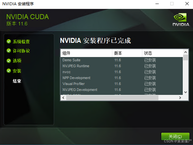The image size is (193, 145).
Task: Click the horizontal scrollbar left arrow
Action: [63, 98]
